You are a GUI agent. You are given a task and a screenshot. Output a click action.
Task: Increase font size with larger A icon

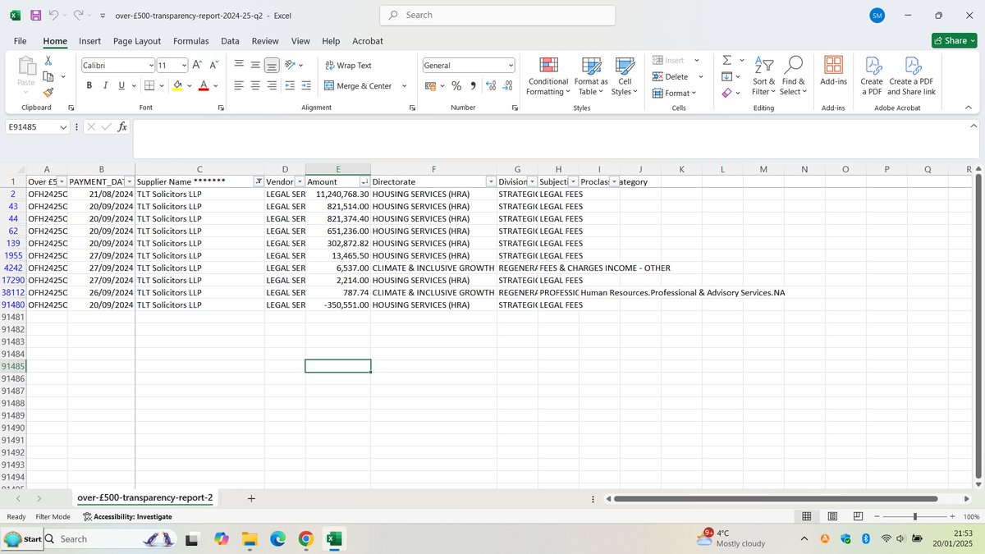coord(198,65)
